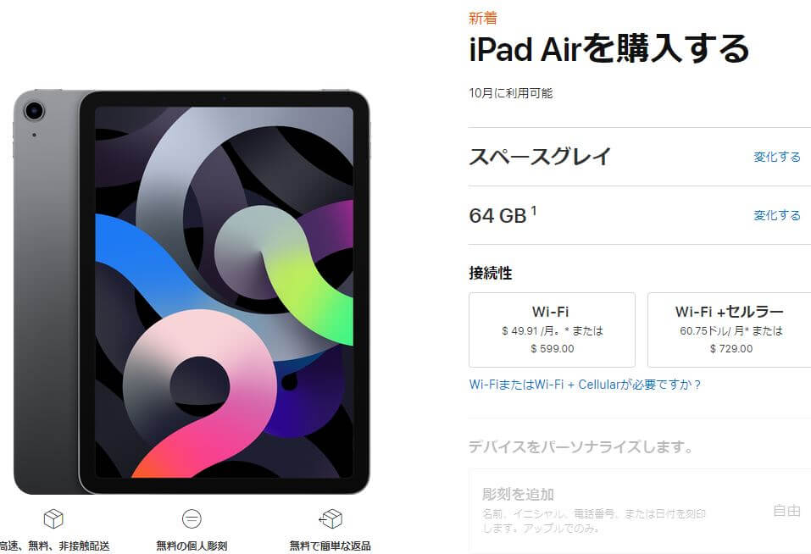Change the 64 GB storage selection
This screenshot has height=554, width=811.
[x=777, y=215]
